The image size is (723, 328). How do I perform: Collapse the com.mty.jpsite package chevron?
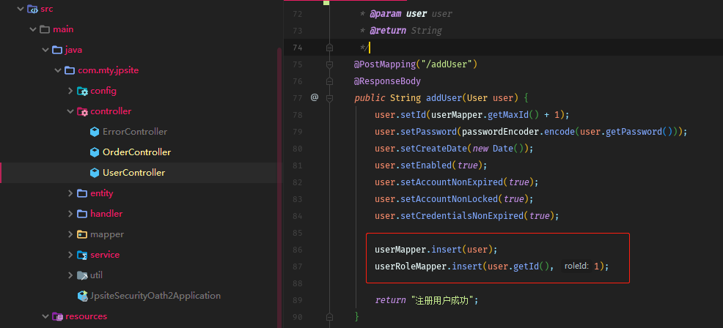58,70
